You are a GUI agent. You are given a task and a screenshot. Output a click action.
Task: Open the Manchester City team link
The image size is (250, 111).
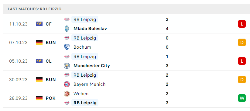click(92, 66)
